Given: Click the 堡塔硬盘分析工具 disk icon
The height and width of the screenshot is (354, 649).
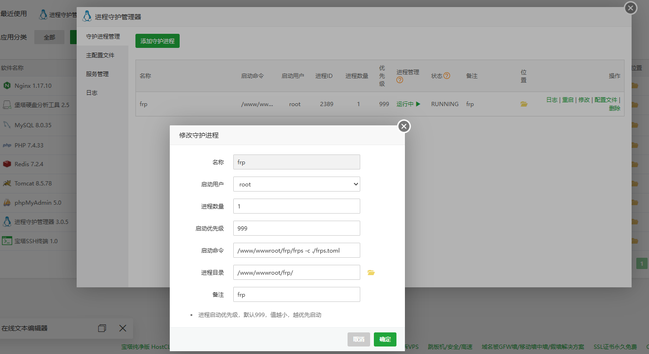Looking at the screenshot, I should (7, 105).
